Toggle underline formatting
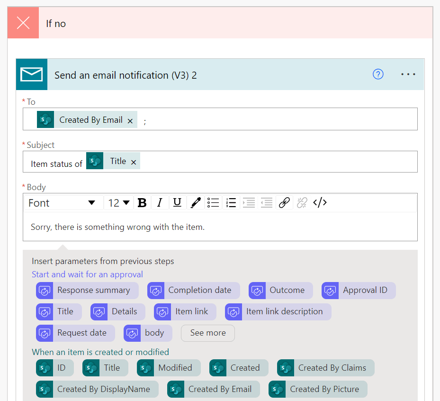 [x=177, y=203]
